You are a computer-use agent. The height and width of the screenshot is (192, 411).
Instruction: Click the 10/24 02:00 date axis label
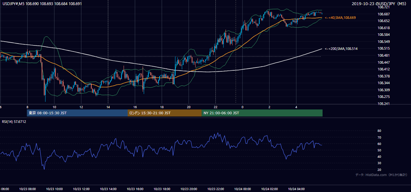(x=269, y=189)
